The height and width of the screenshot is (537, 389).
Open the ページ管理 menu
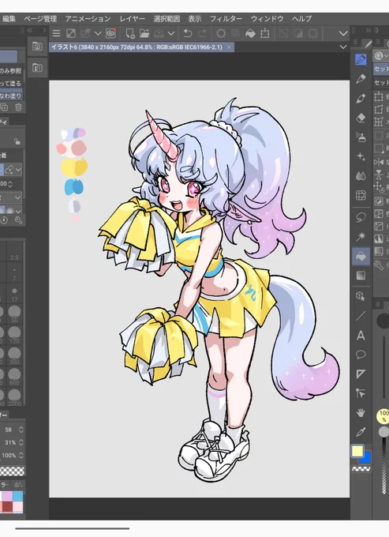pyautogui.click(x=40, y=19)
